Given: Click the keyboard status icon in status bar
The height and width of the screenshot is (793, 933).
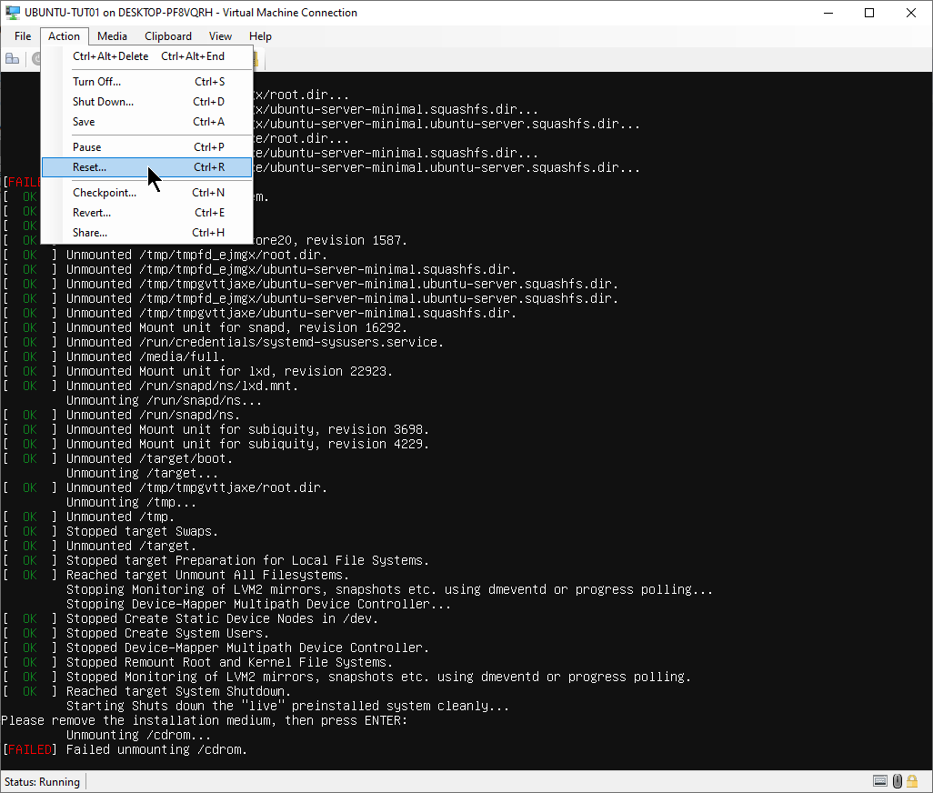Looking at the screenshot, I should click(880, 781).
